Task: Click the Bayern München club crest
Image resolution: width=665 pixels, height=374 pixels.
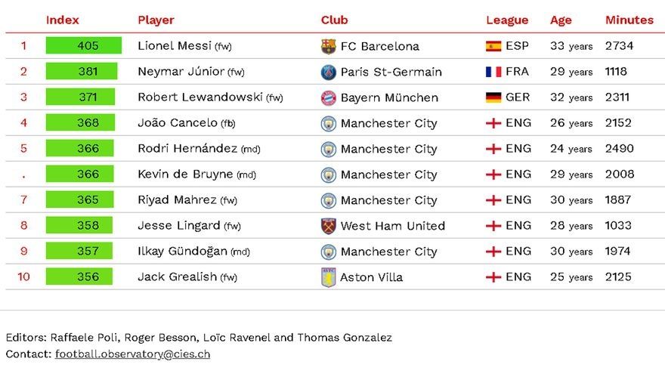Action: (328, 97)
